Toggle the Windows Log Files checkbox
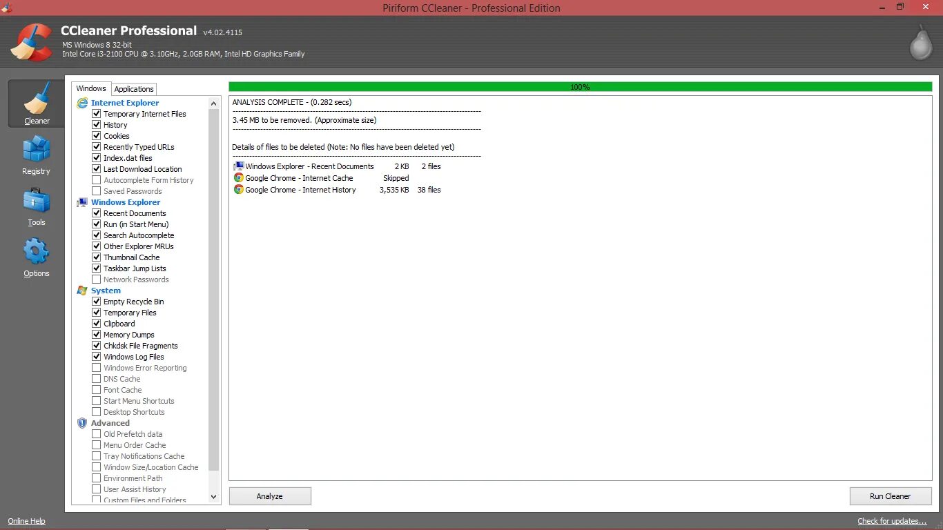 tap(97, 357)
